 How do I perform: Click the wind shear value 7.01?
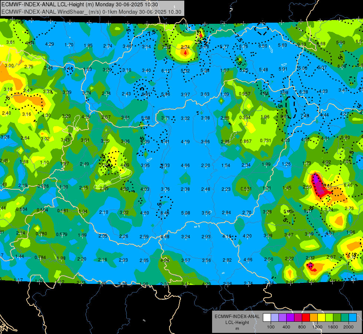[x=347, y=161]
